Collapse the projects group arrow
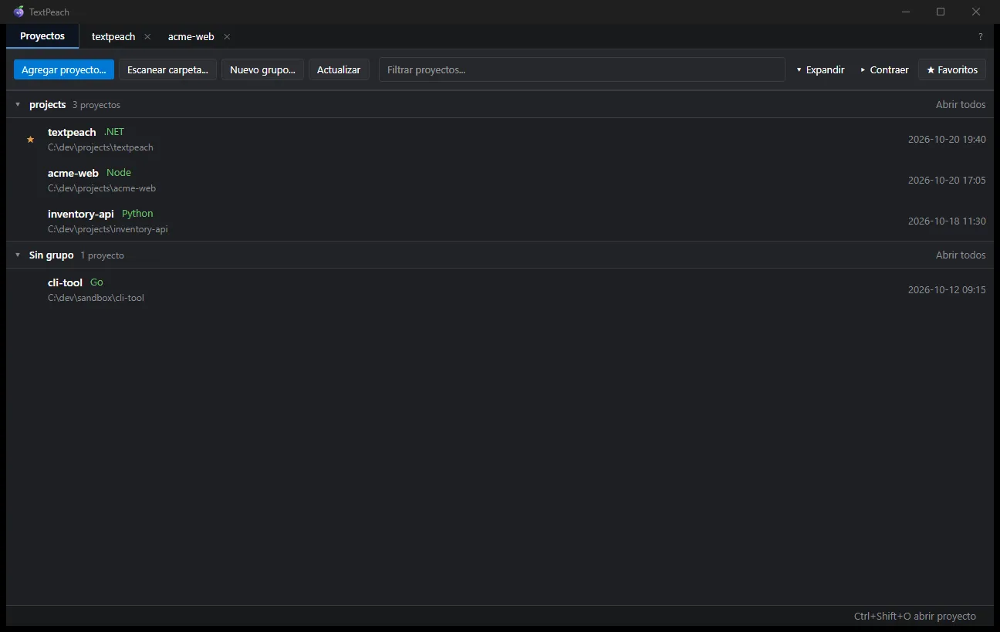This screenshot has width=1000, height=632. coord(18,105)
